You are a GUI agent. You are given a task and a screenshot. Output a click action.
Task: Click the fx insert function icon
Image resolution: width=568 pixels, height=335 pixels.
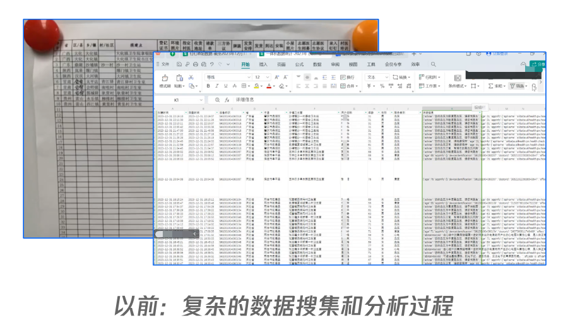[227, 100]
